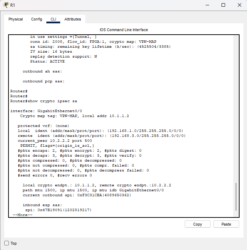Close the R1 window
Screen dimensions: 247x250
pos(239,5)
